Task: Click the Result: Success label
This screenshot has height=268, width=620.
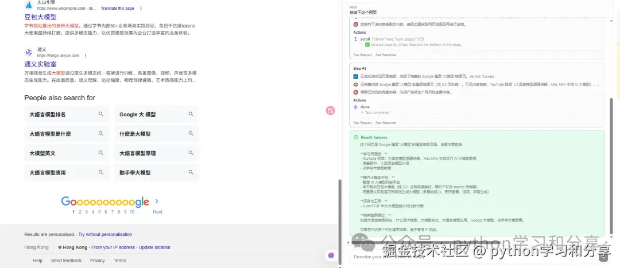Action: pos(374,137)
